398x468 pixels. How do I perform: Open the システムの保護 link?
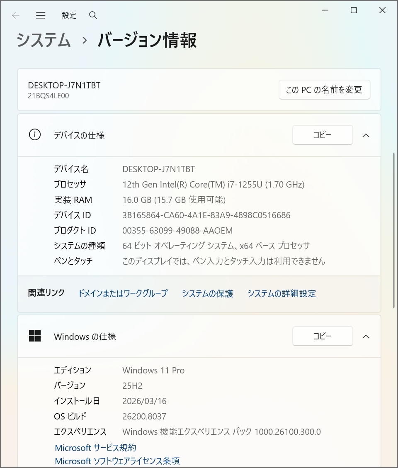tap(207, 293)
